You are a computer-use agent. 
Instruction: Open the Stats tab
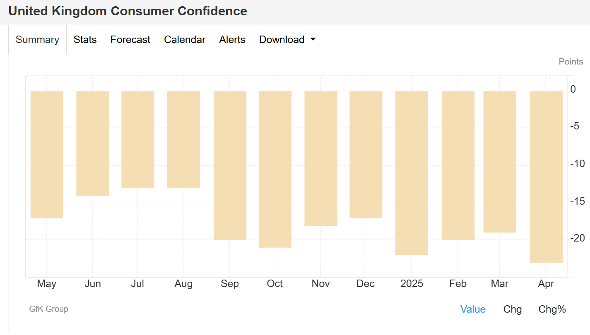tap(85, 40)
